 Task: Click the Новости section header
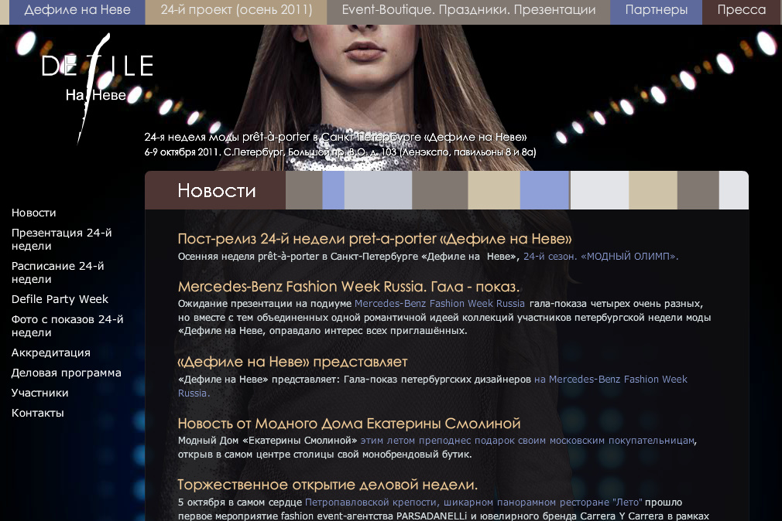(x=217, y=191)
